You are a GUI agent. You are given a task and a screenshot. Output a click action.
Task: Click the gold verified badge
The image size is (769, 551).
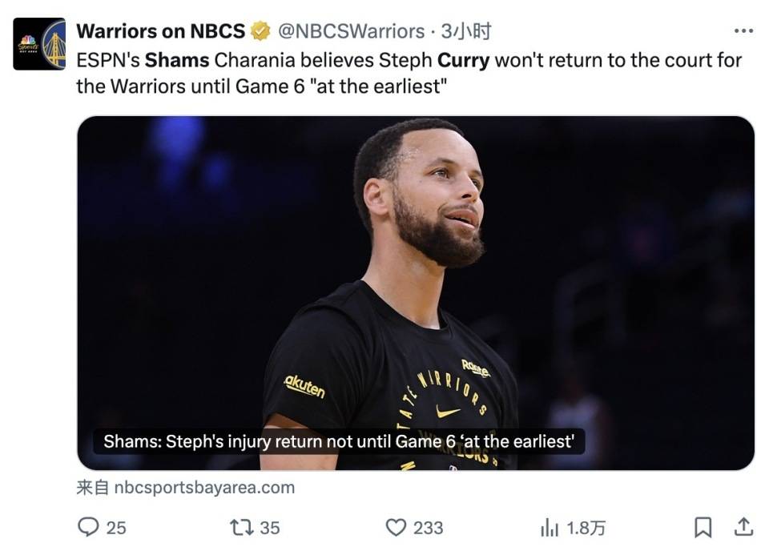pyautogui.click(x=260, y=31)
